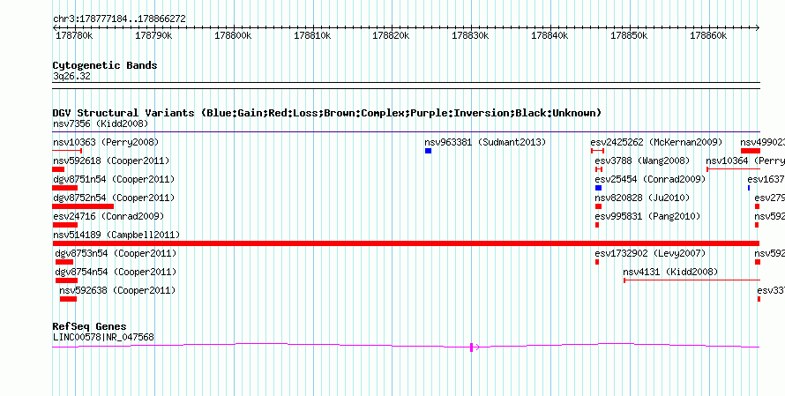
Task: Open the nsv592638 (Cooper2011) label
Action: click(x=117, y=290)
